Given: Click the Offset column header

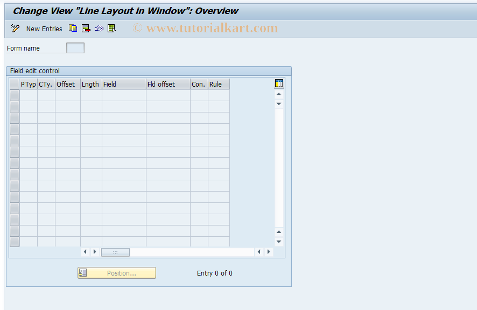Looking at the screenshot, I should click(67, 84).
